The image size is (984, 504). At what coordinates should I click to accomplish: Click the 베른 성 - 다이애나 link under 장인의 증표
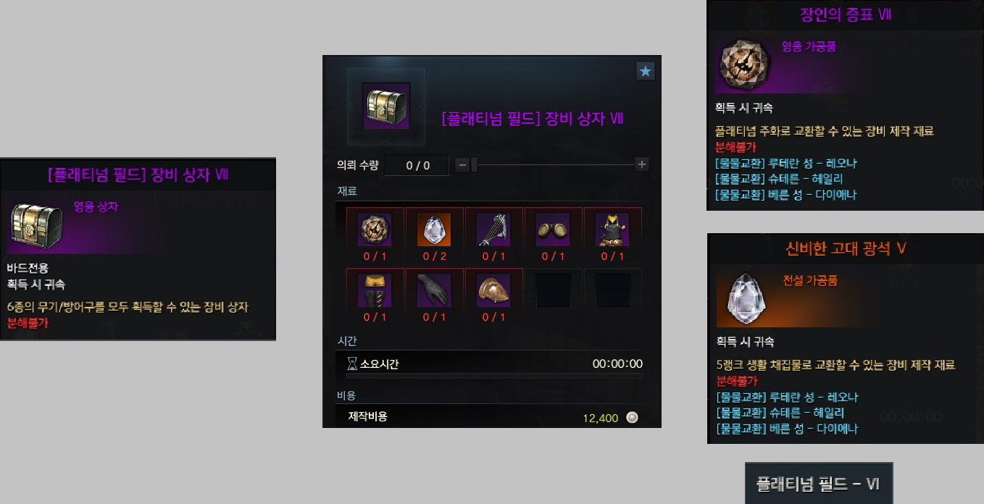point(787,194)
